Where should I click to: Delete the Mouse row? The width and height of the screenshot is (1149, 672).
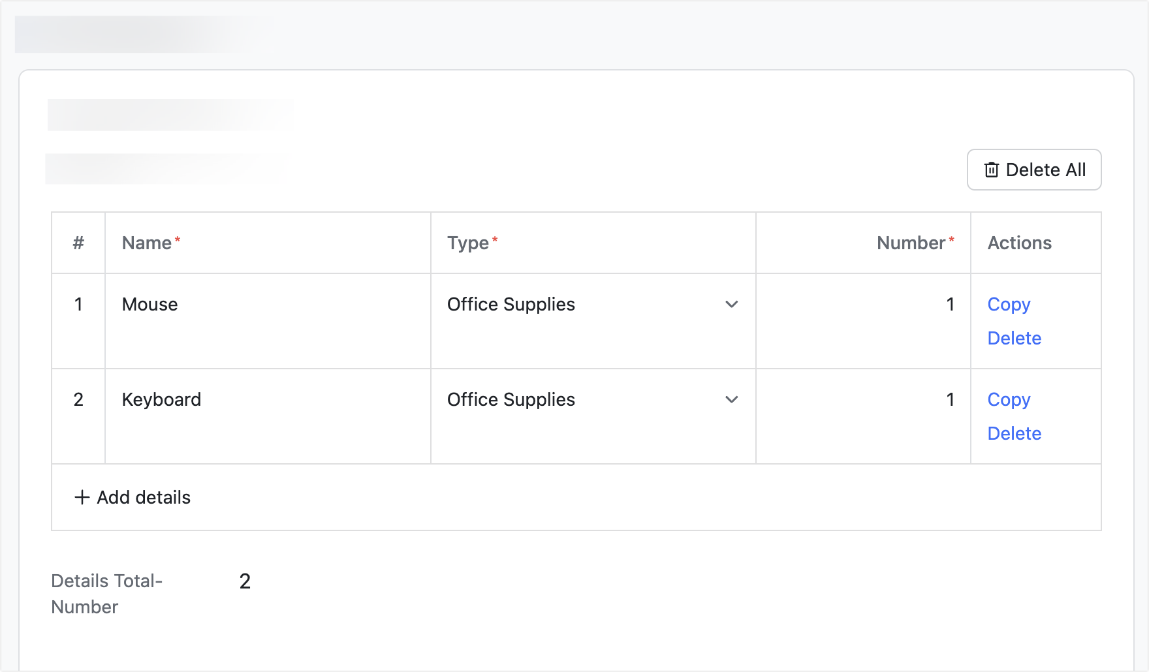1014,338
